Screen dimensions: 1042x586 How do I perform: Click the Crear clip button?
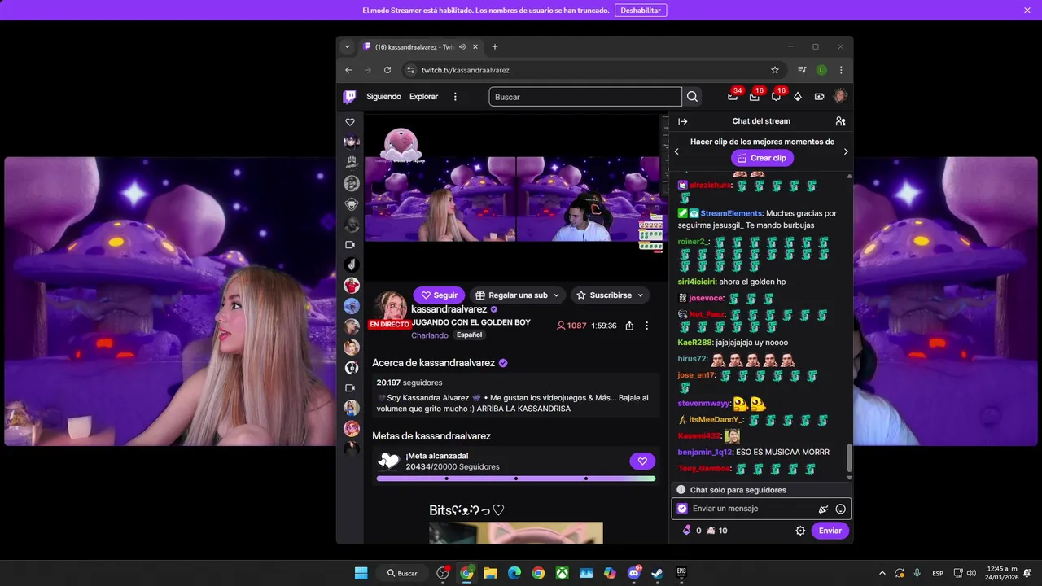[x=762, y=158]
